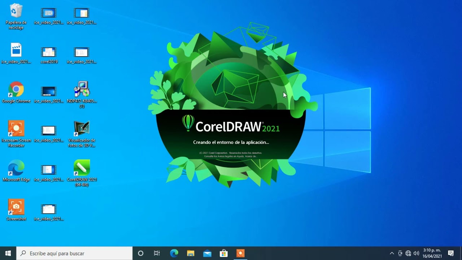Open the Mail app from the taskbar

click(207, 253)
